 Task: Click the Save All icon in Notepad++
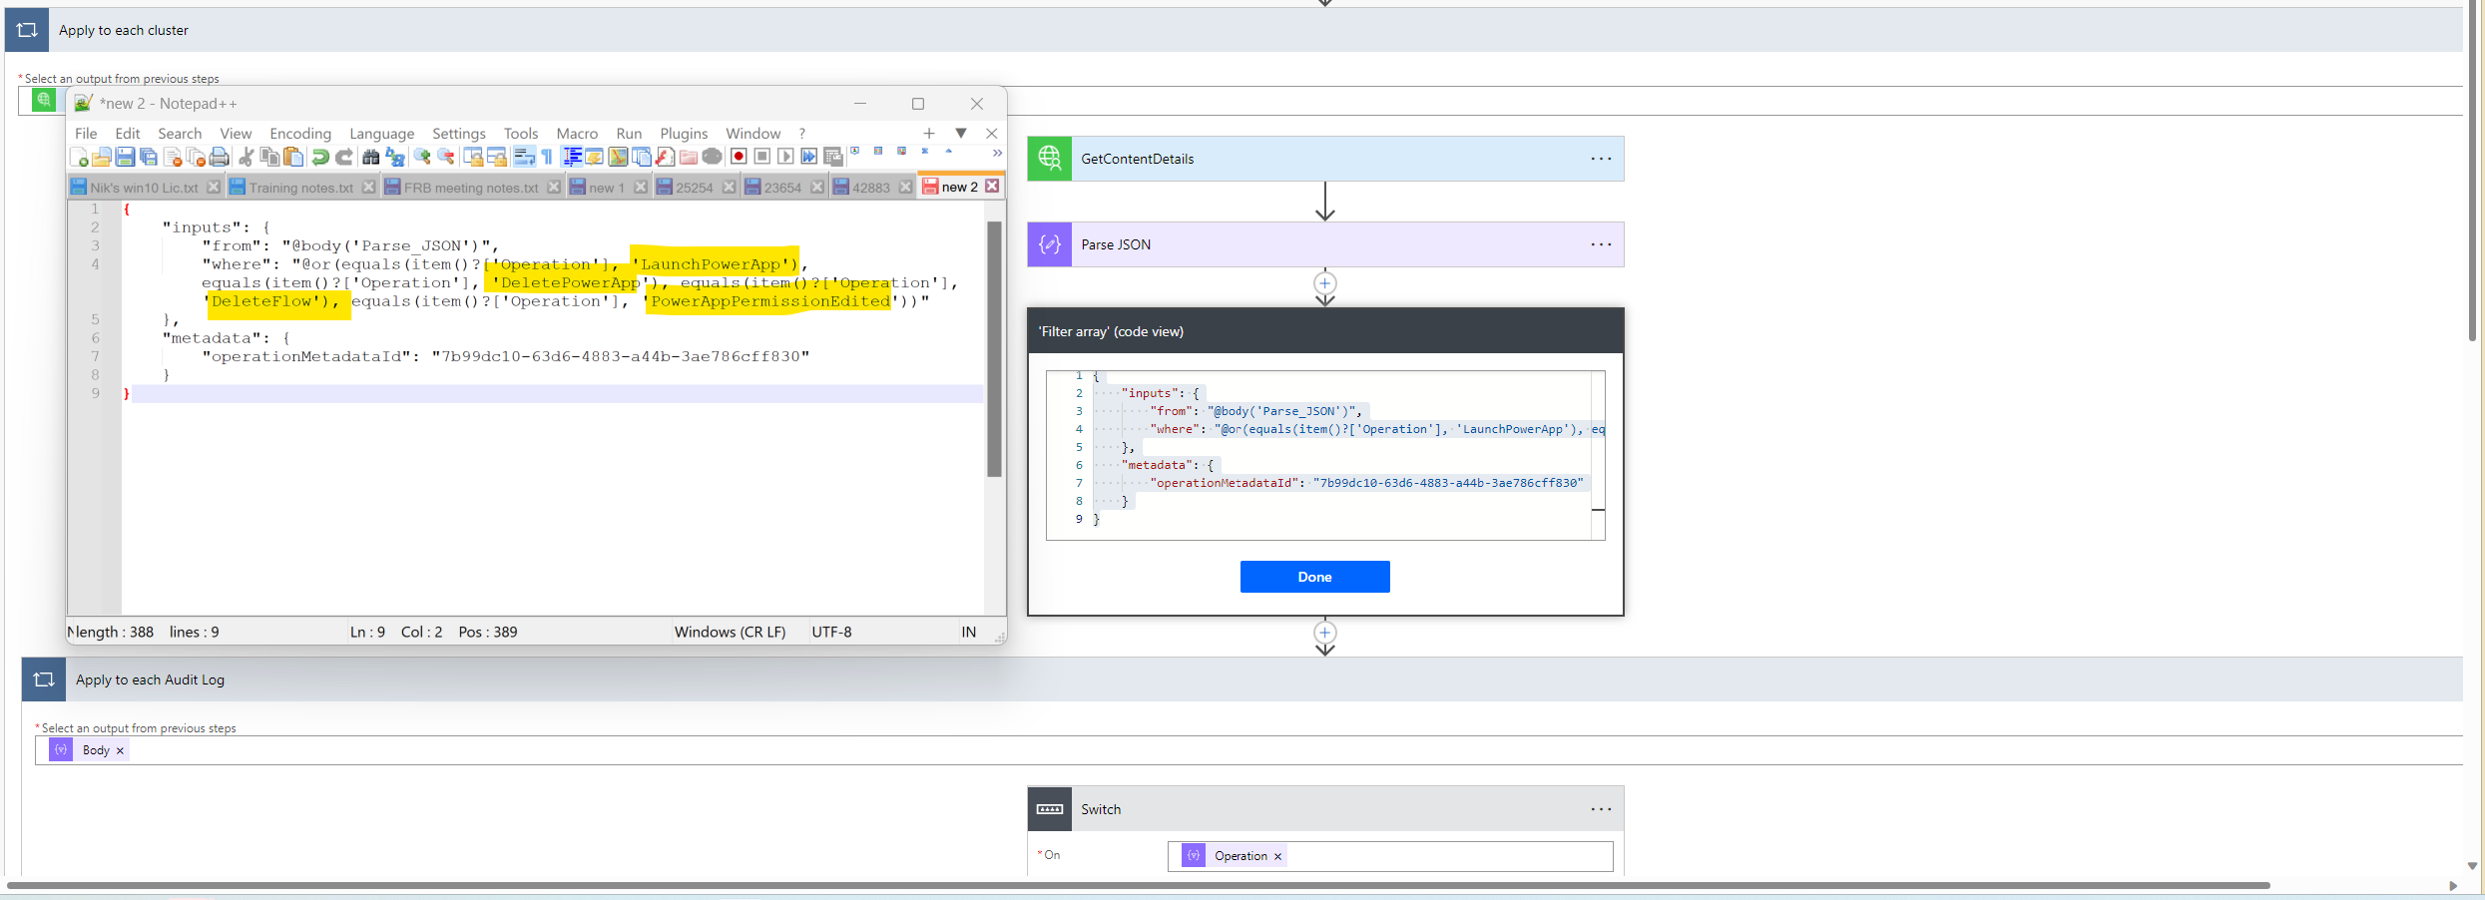pos(149,157)
